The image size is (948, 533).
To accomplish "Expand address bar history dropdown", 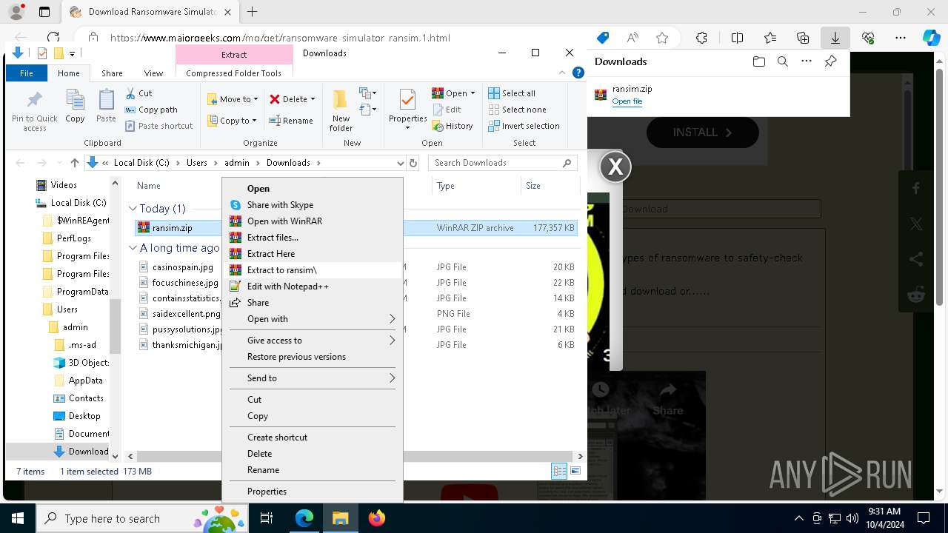I will pyautogui.click(x=401, y=163).
